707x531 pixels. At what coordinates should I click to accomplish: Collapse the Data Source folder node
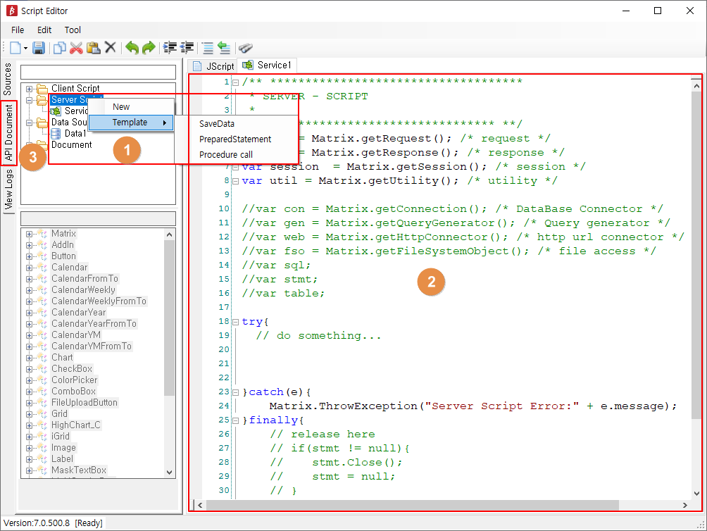click(x=29, y=123)
